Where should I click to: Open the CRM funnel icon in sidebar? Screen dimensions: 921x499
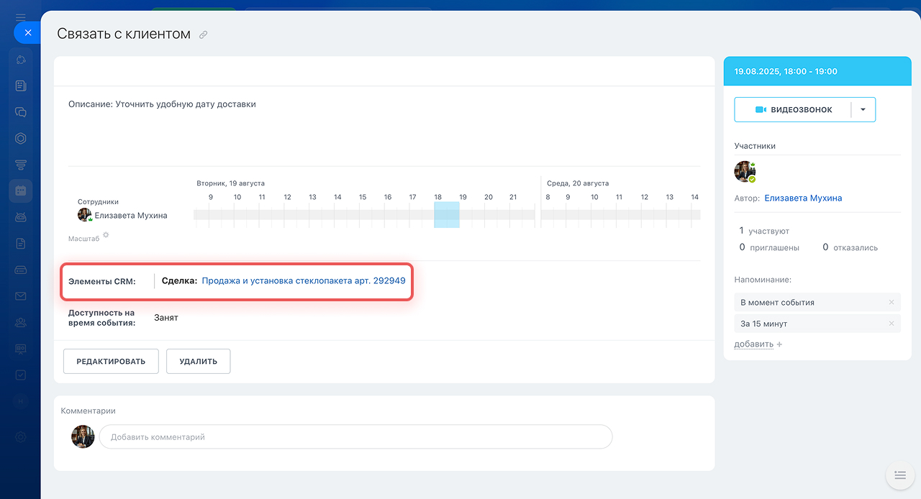(x=21, y=165)
